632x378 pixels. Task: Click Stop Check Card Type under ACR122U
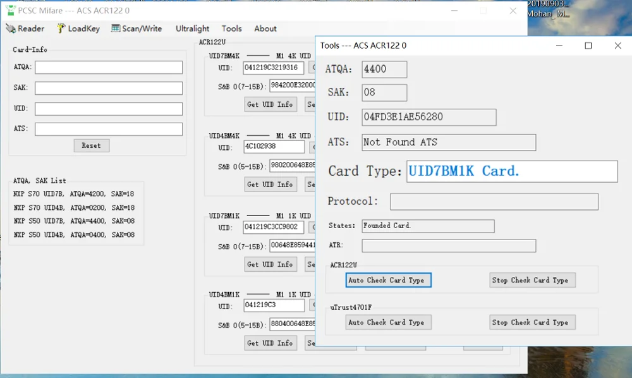click(532, 280)
